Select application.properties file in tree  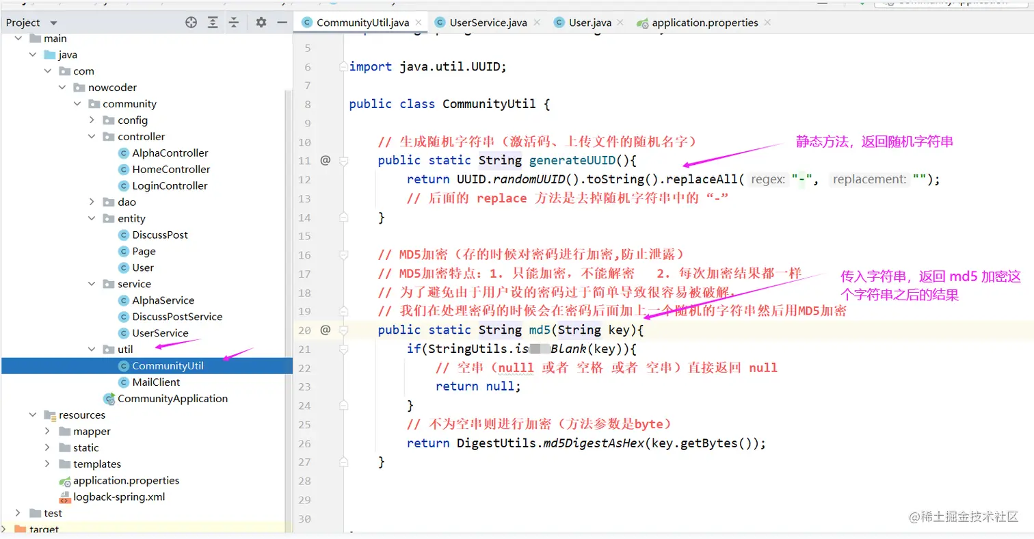click(120, 481)
